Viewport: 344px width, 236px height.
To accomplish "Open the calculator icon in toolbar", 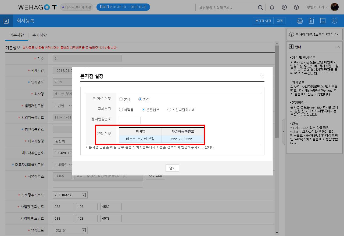I will [x=323, y=21].
